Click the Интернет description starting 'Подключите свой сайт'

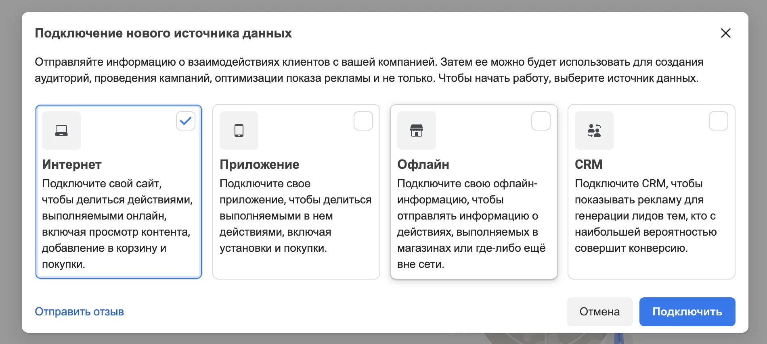pos(117,224)
